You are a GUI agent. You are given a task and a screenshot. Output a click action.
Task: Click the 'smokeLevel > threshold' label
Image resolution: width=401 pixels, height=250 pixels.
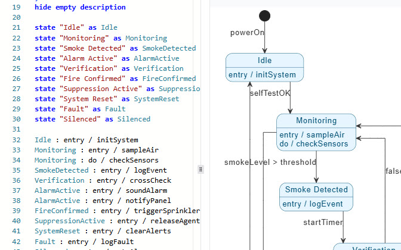(270, 162)
